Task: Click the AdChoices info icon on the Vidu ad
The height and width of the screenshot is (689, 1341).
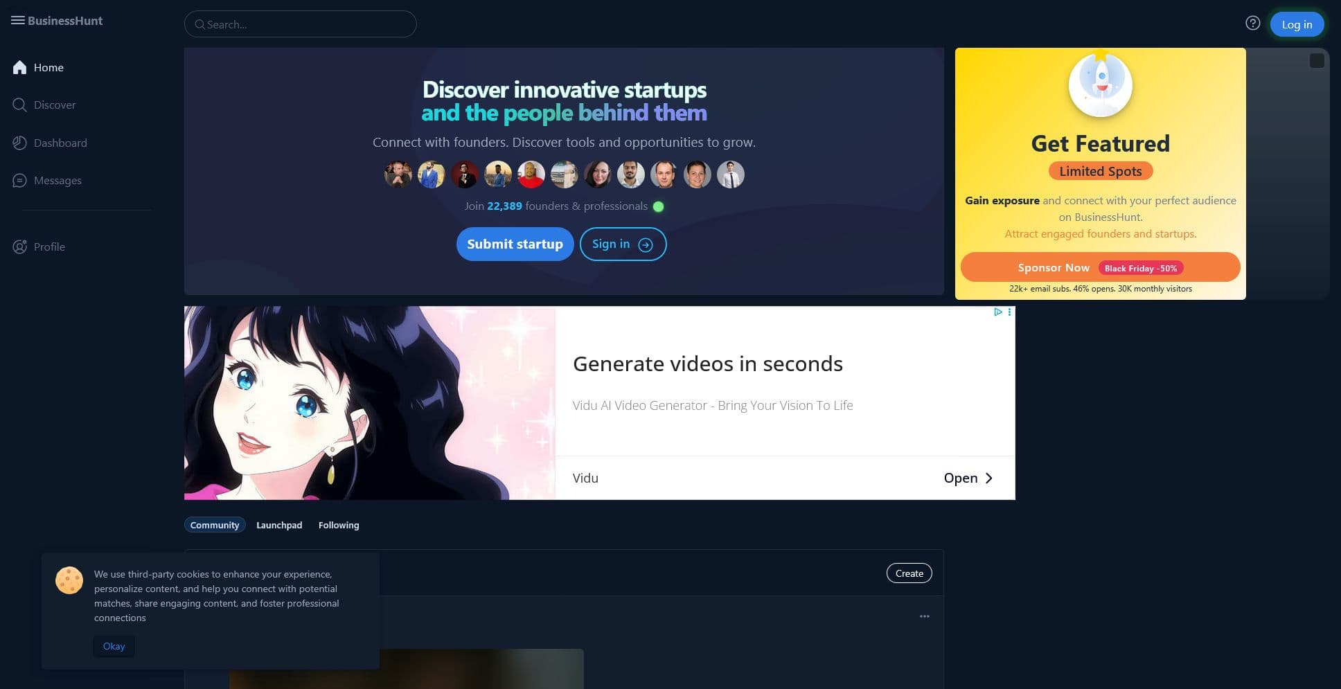Action: pos(997,312)
